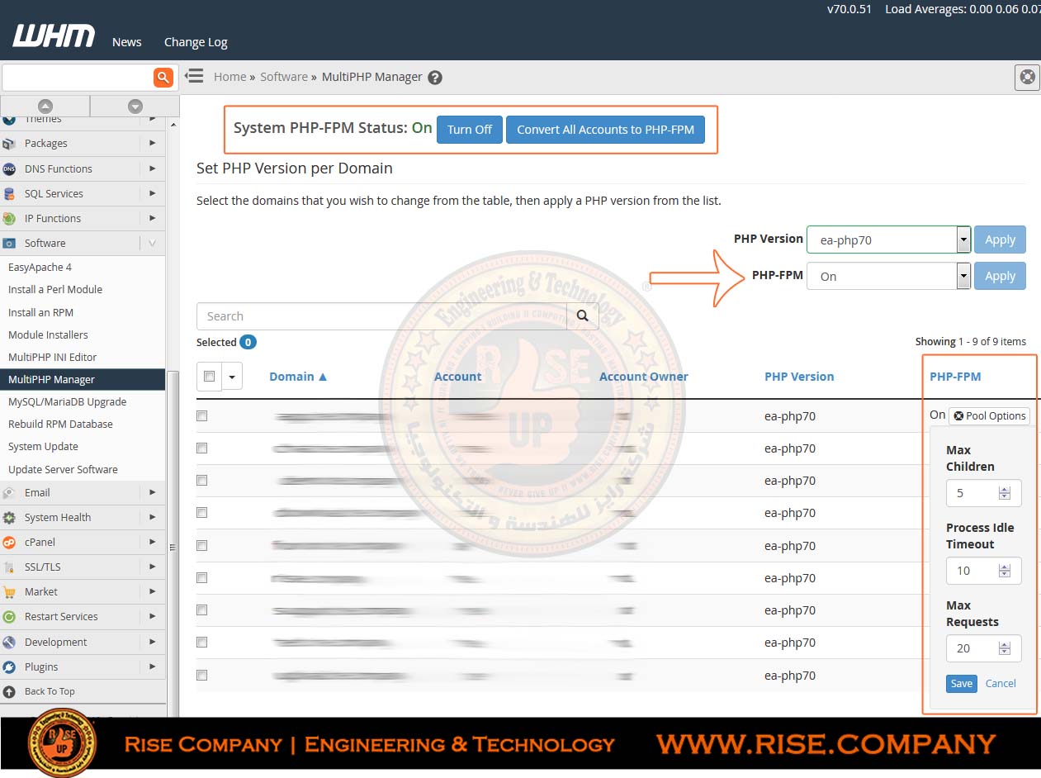
Task: Click the Email section icon
Action: click(x=9, y=493)
